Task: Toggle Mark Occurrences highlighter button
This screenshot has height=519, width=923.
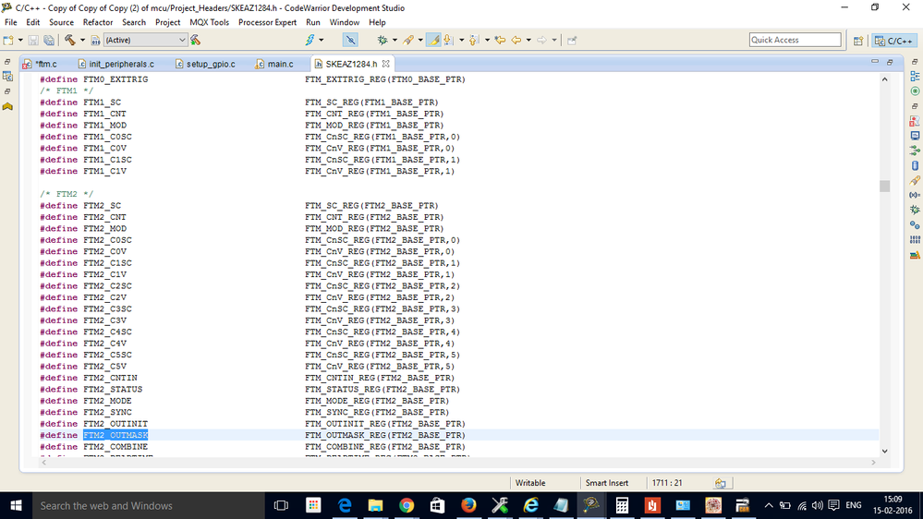Action: [x=434, y=40]
